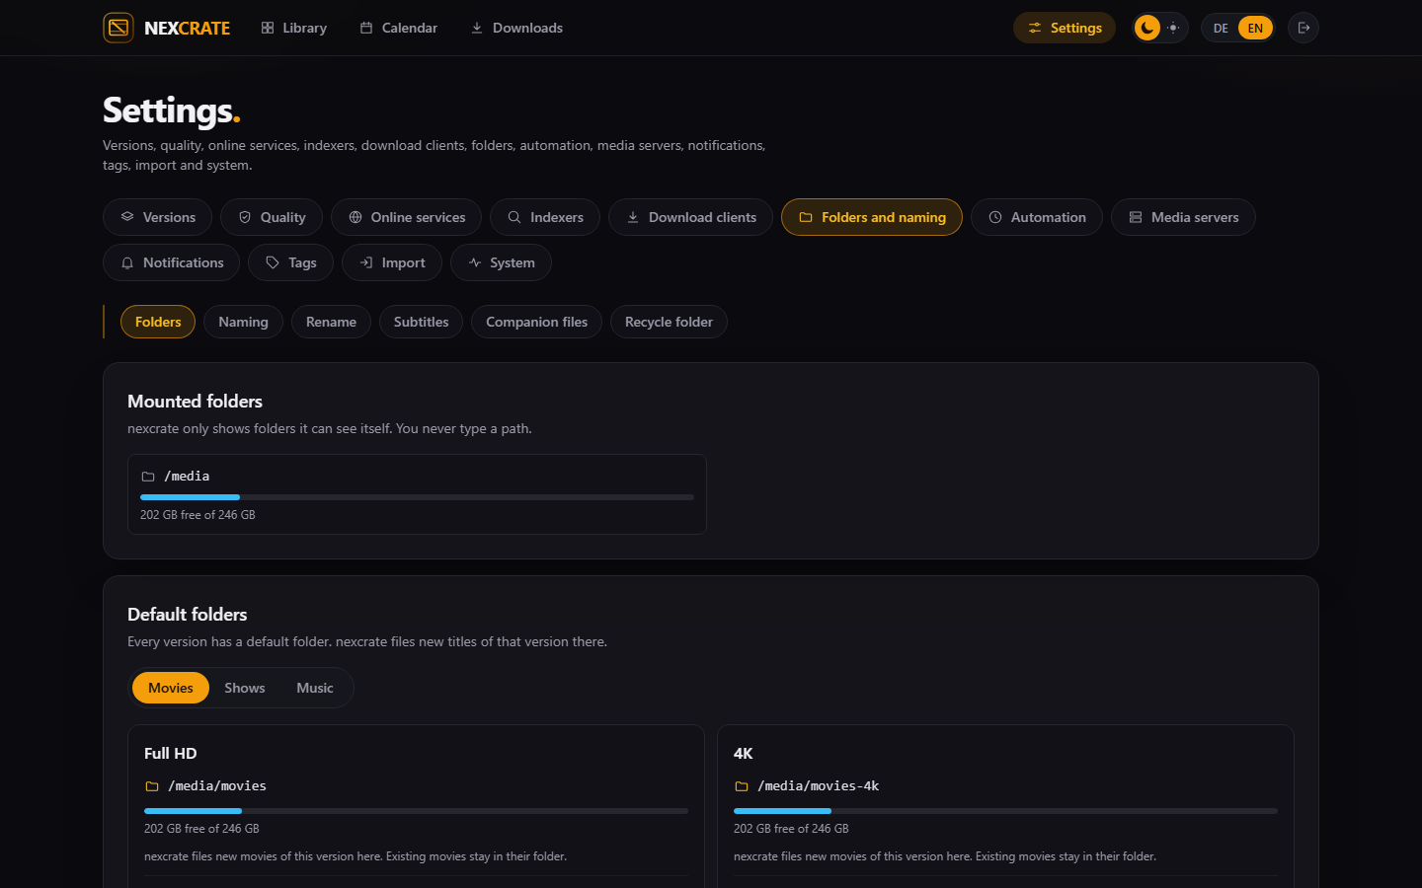Viewport: 1422px width, 888px height.
Task: Click the Quality shield icon
Action: (245, 217)
